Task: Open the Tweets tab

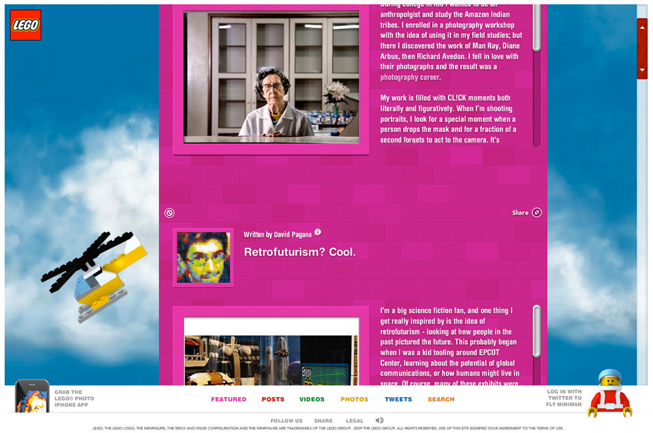Action: (398, 399)
